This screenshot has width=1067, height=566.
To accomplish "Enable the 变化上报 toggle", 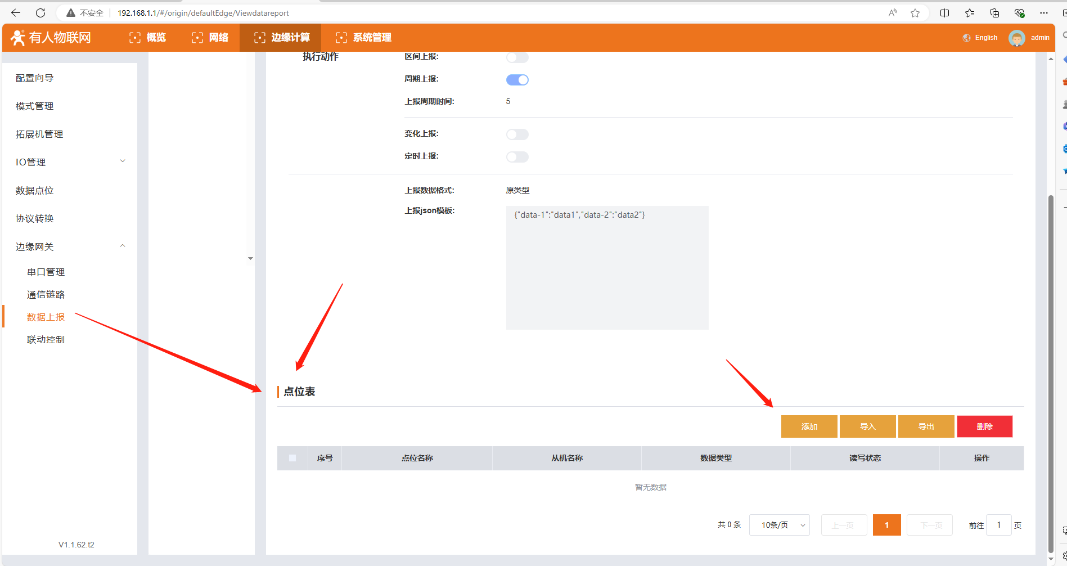I will coord(517,134).
